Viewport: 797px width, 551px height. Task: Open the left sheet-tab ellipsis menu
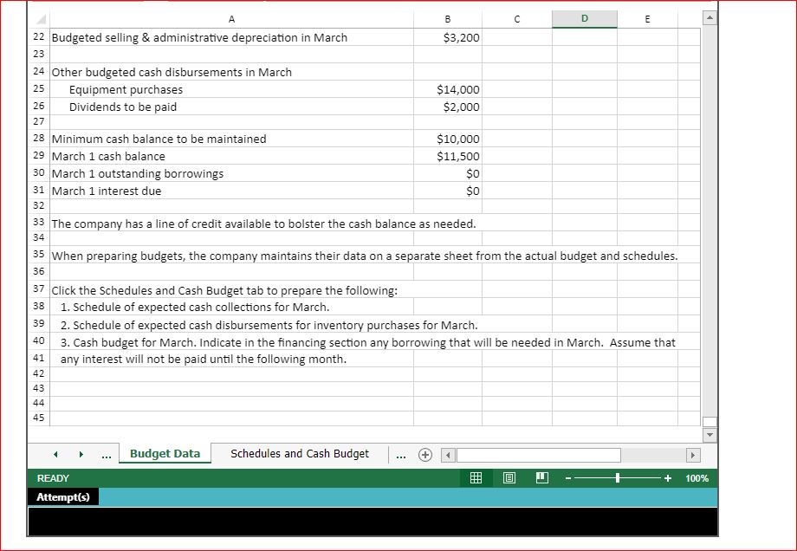tap(106, 453)
